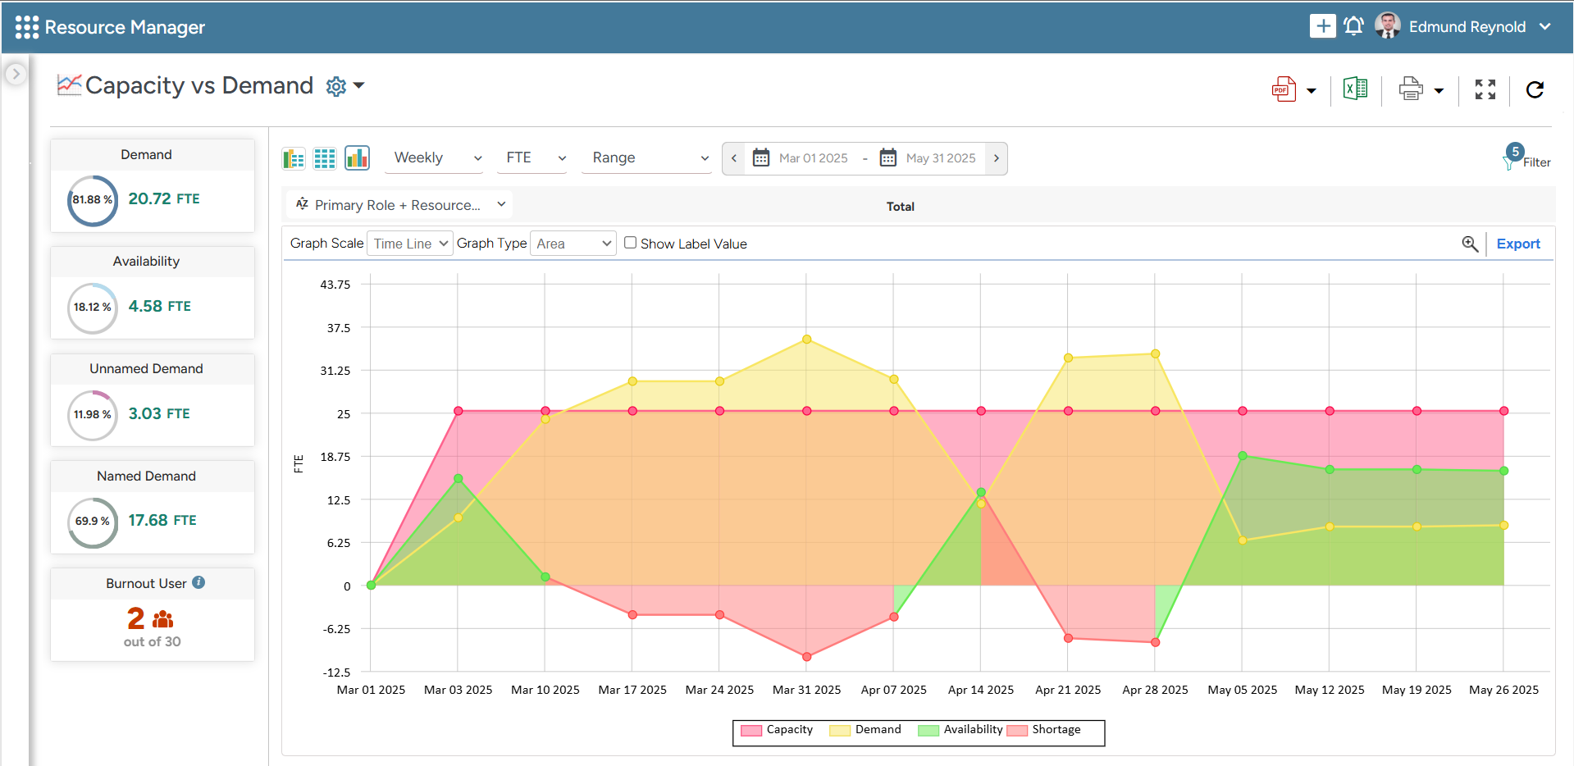Click the Export link
Screen dimensions: 1574x766
click(1517, 244)
